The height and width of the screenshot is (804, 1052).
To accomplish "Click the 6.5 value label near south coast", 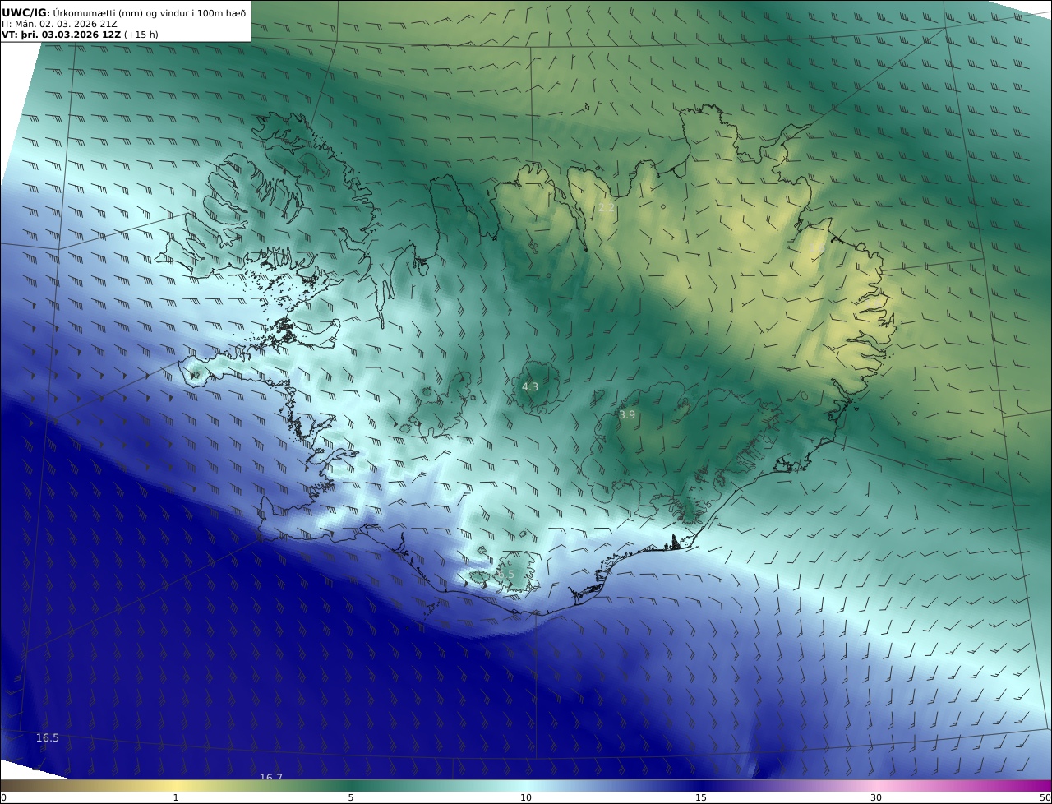I will point(505,574).
